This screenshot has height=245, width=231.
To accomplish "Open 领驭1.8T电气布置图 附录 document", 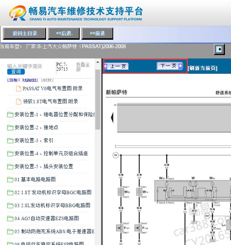I will (50, 101).
